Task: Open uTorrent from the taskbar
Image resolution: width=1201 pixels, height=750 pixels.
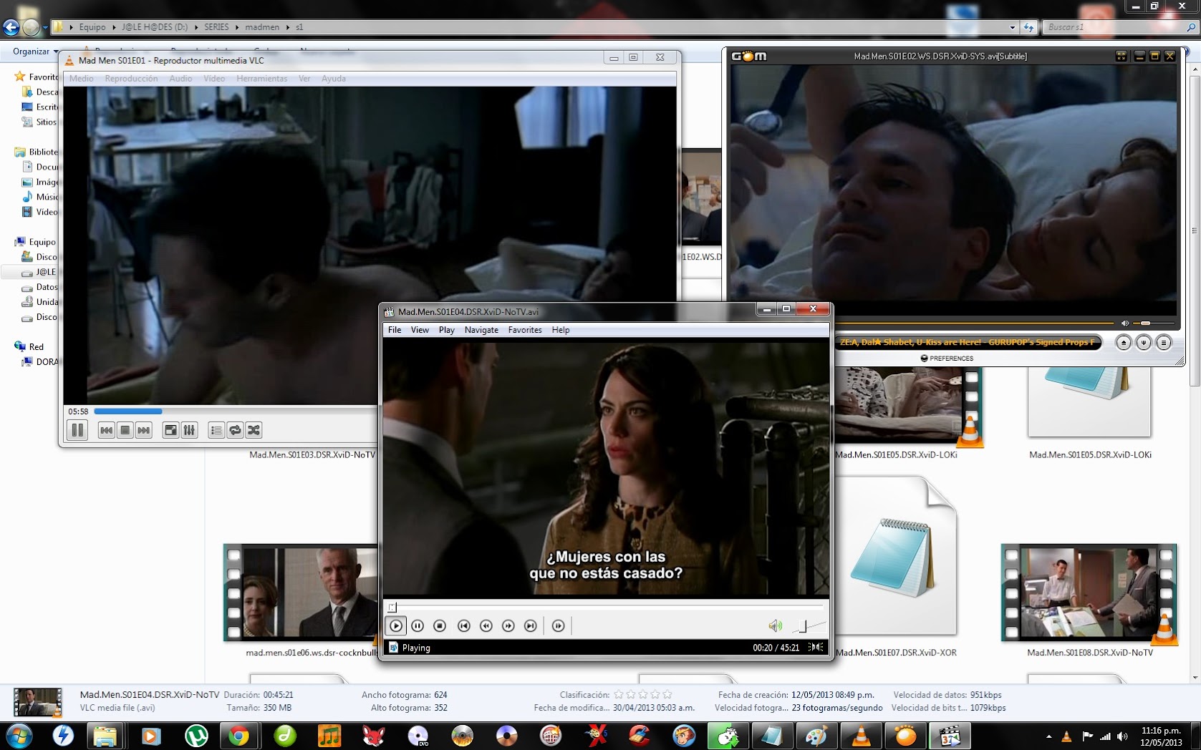Action: [196, 736]
